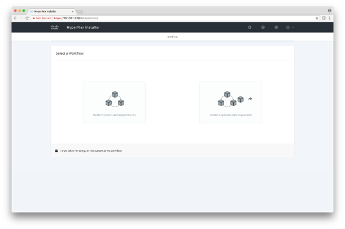
Task: Open the browser profile avatar icon
Action: point(329,11)
